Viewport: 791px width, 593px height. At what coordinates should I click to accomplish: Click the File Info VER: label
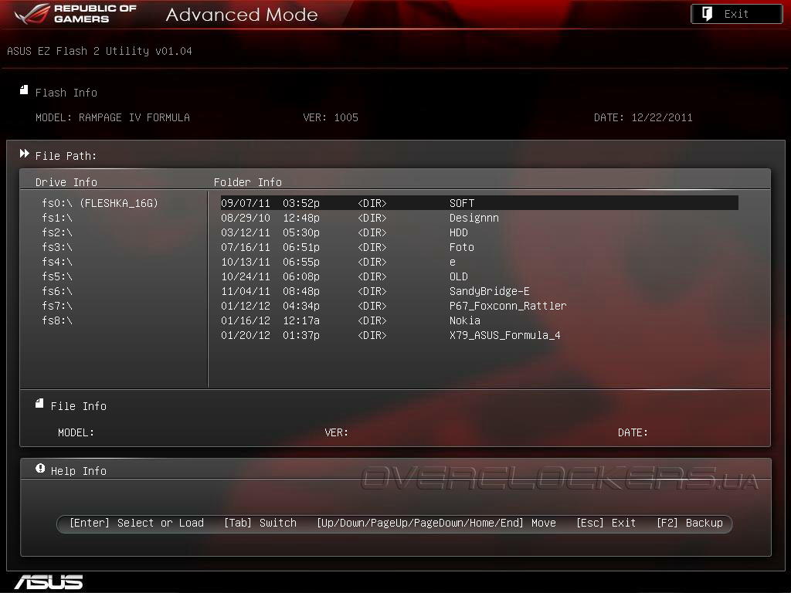click(337, 432)
